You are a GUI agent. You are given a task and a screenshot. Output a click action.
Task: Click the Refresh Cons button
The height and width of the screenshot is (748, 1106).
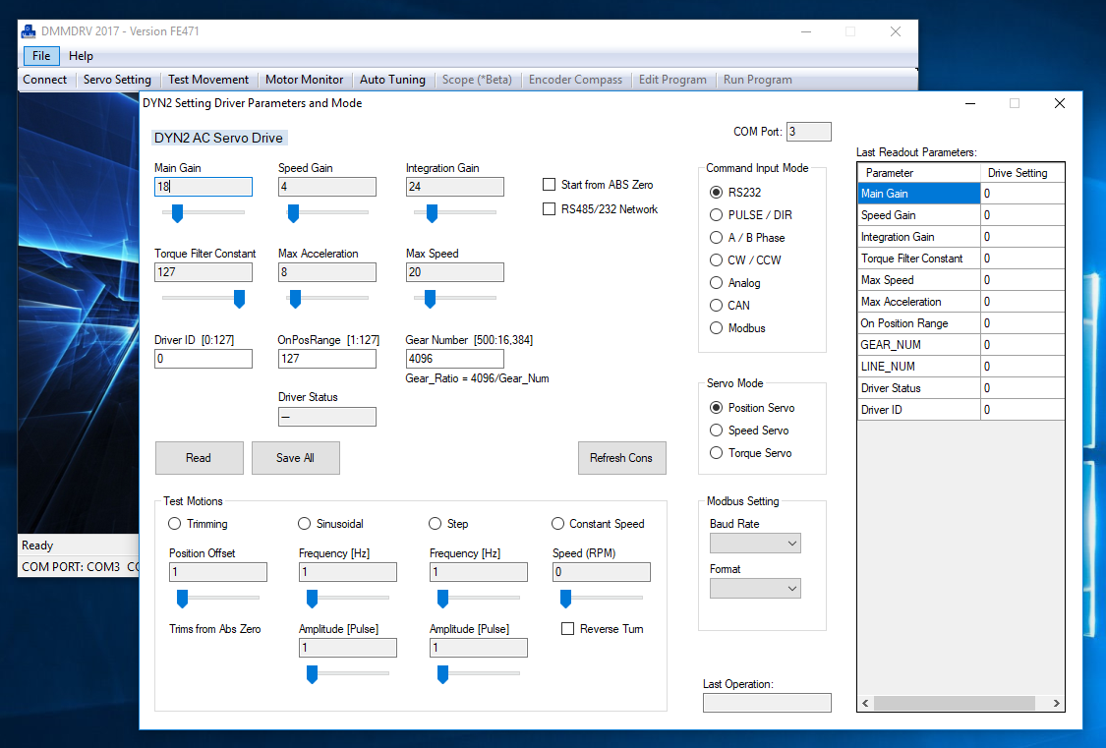pos(621,458)
